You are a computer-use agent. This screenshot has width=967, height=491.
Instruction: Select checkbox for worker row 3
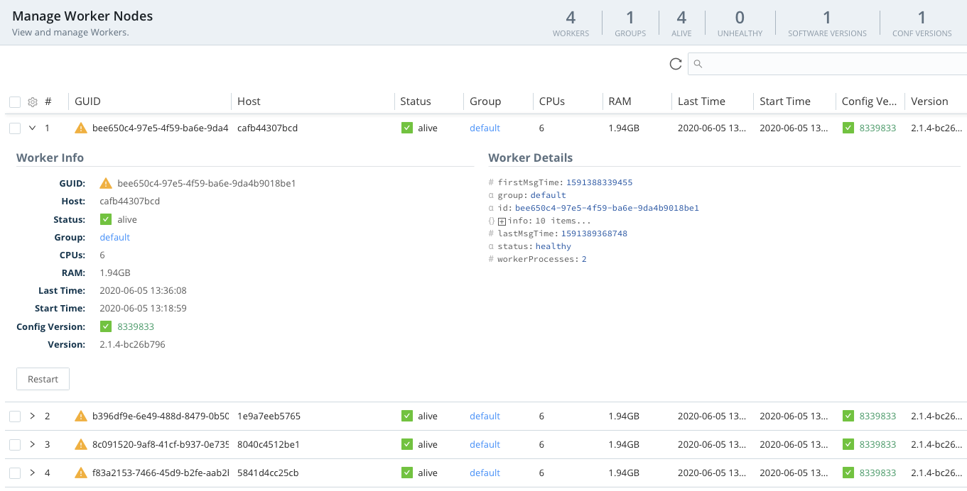(15, 445)
